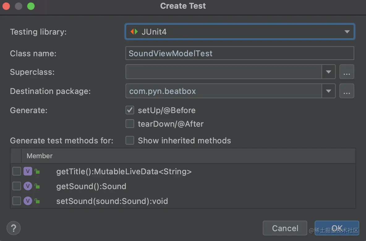Image resolution: width=366 pixels, height=241 pixels.
Task: Click the lock icon beside getSound
Action: [x=37, y=186]
